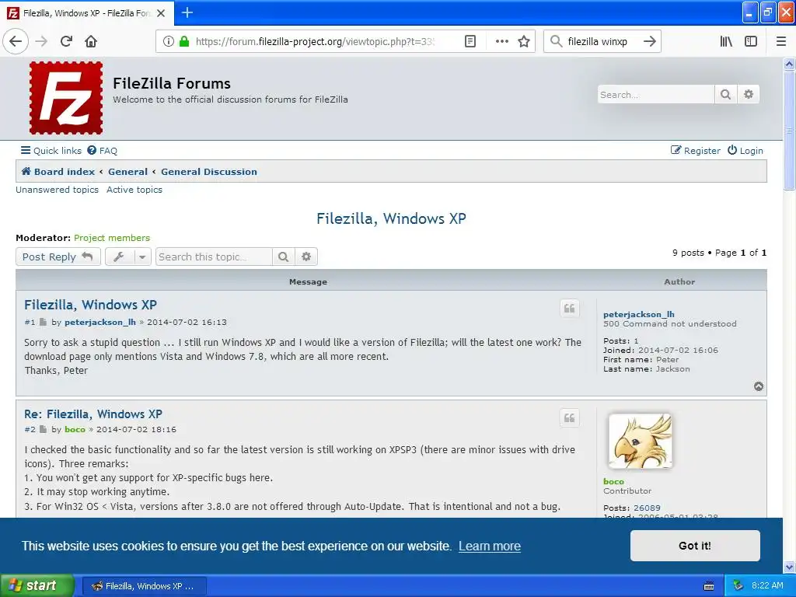Go back using the browser Back arrow
The width and height of the screenshot is (796, 597).
[x=16, y=41]
